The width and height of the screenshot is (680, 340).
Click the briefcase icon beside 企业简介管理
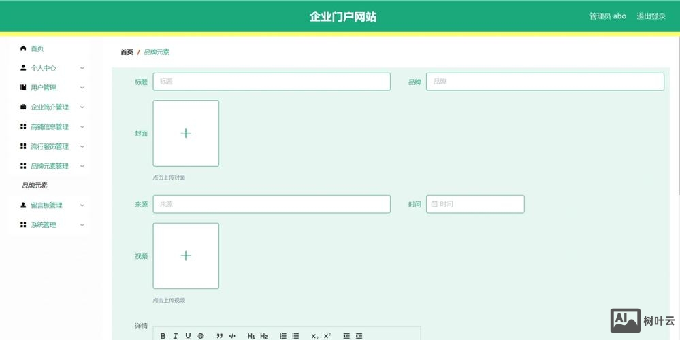[x=23, y=107]
